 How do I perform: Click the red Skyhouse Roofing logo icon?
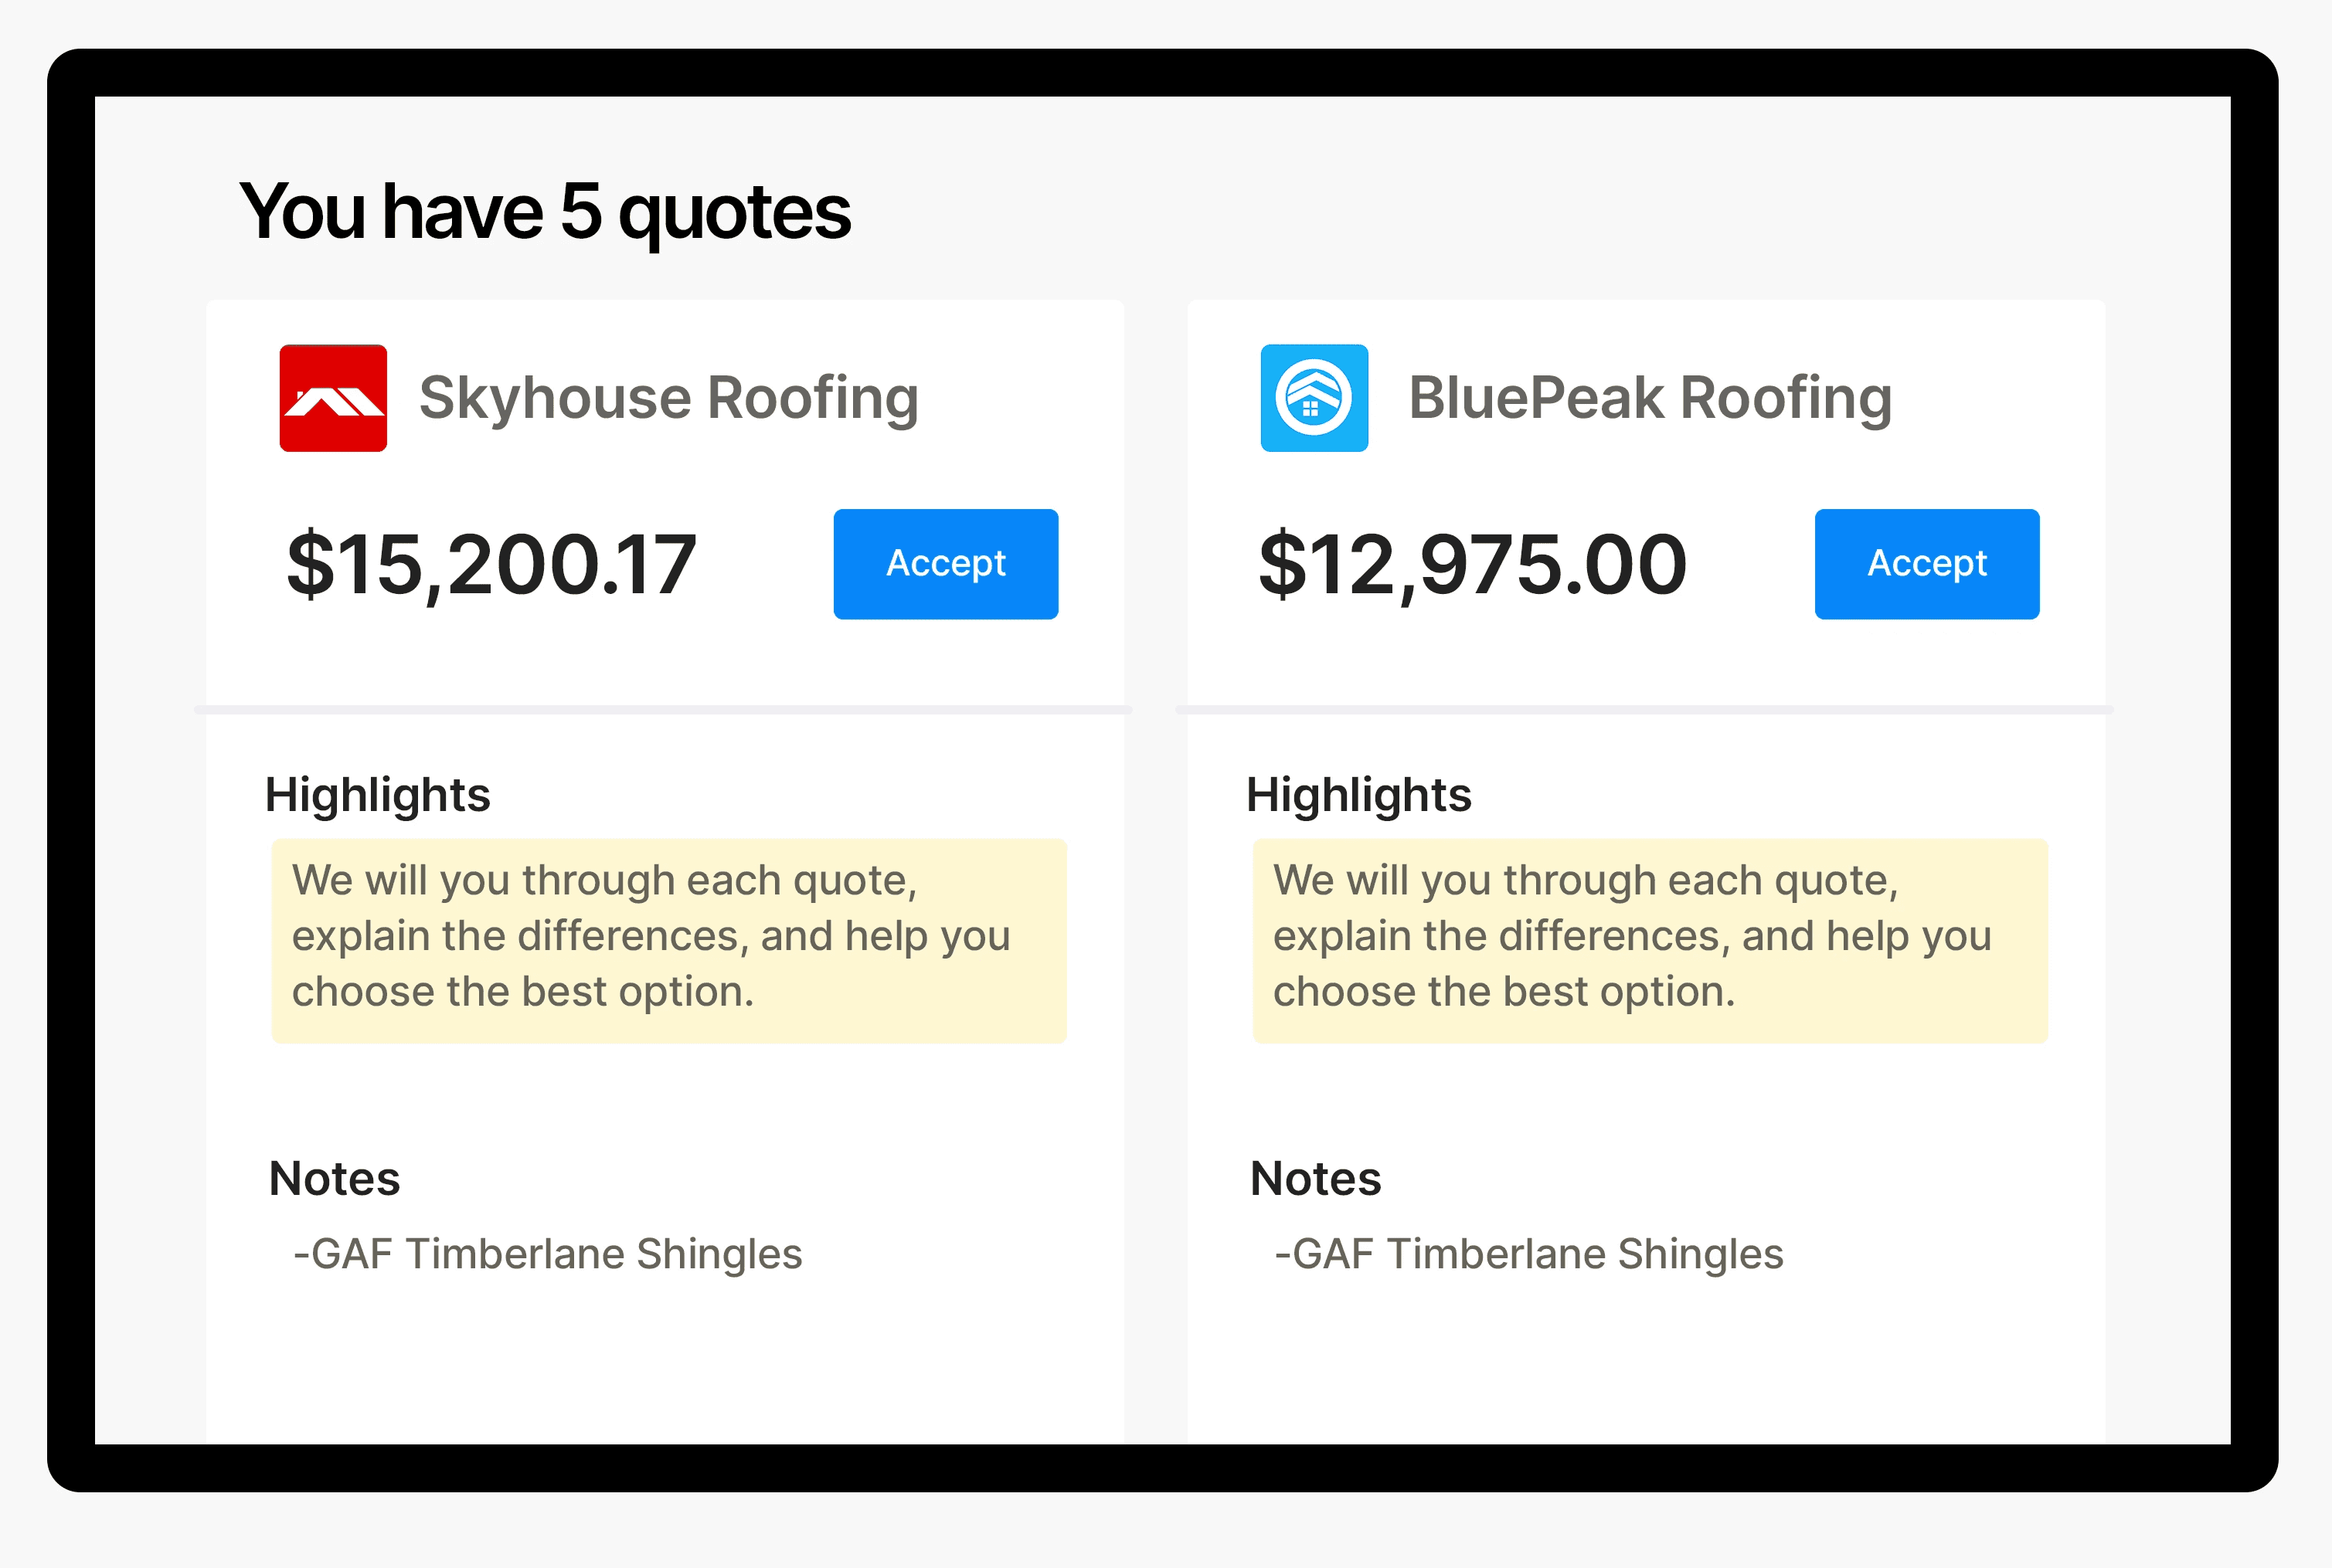(333, 398)
